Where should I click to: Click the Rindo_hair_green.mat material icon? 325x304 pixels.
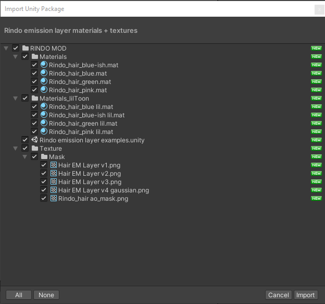click(x=44, y=81)
